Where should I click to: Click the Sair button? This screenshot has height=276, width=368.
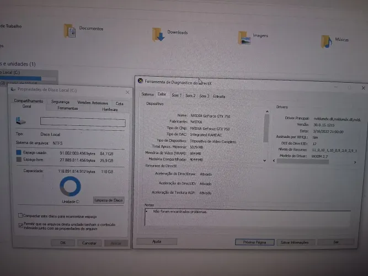[x=335, y=242]
